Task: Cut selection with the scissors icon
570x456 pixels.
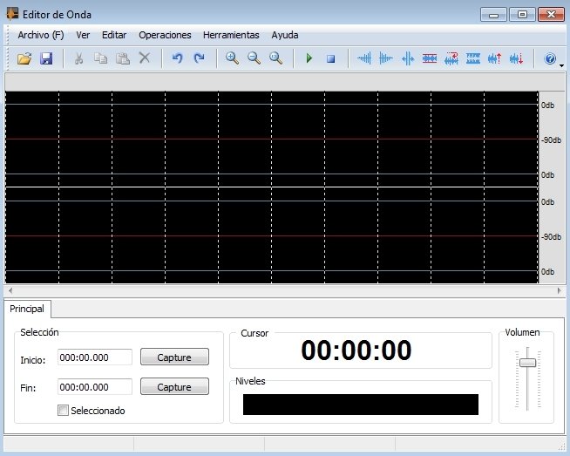Action: click(x=78, y=58)
